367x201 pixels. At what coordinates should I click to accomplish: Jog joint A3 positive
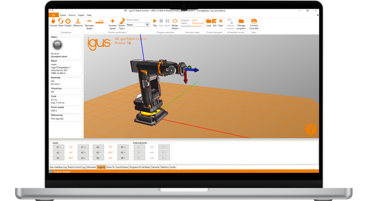(83, 158)
